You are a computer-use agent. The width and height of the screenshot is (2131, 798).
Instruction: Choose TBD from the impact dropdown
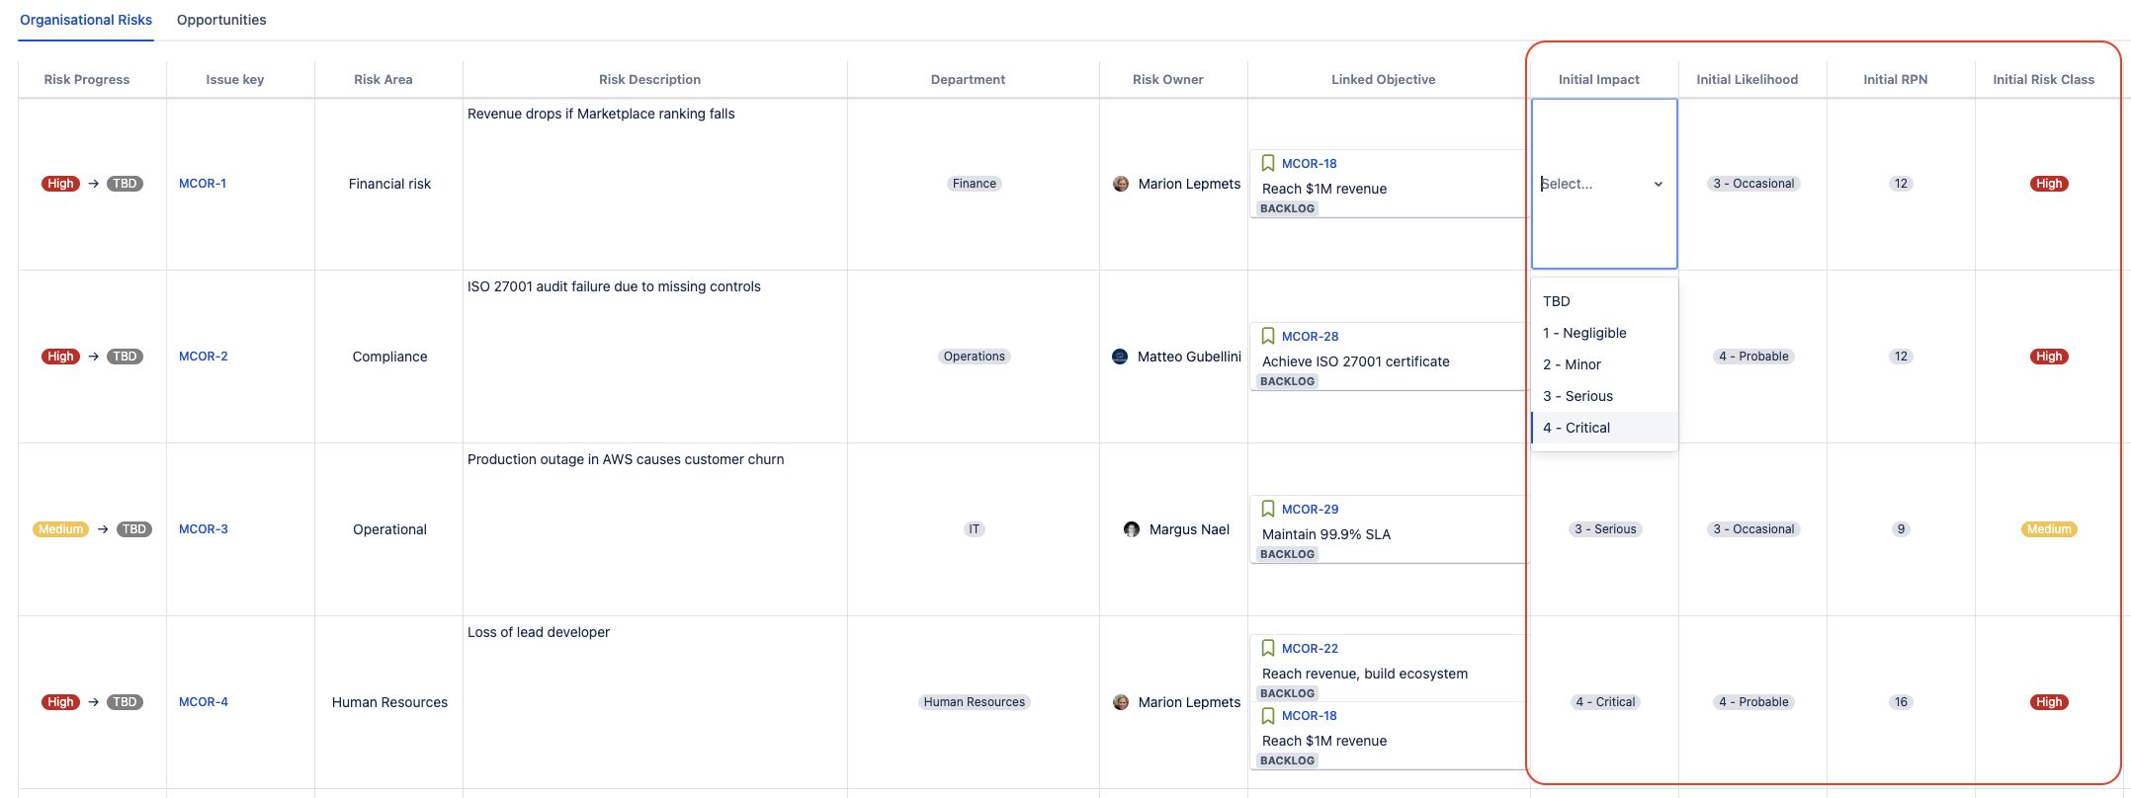(x=1604, y=301)
